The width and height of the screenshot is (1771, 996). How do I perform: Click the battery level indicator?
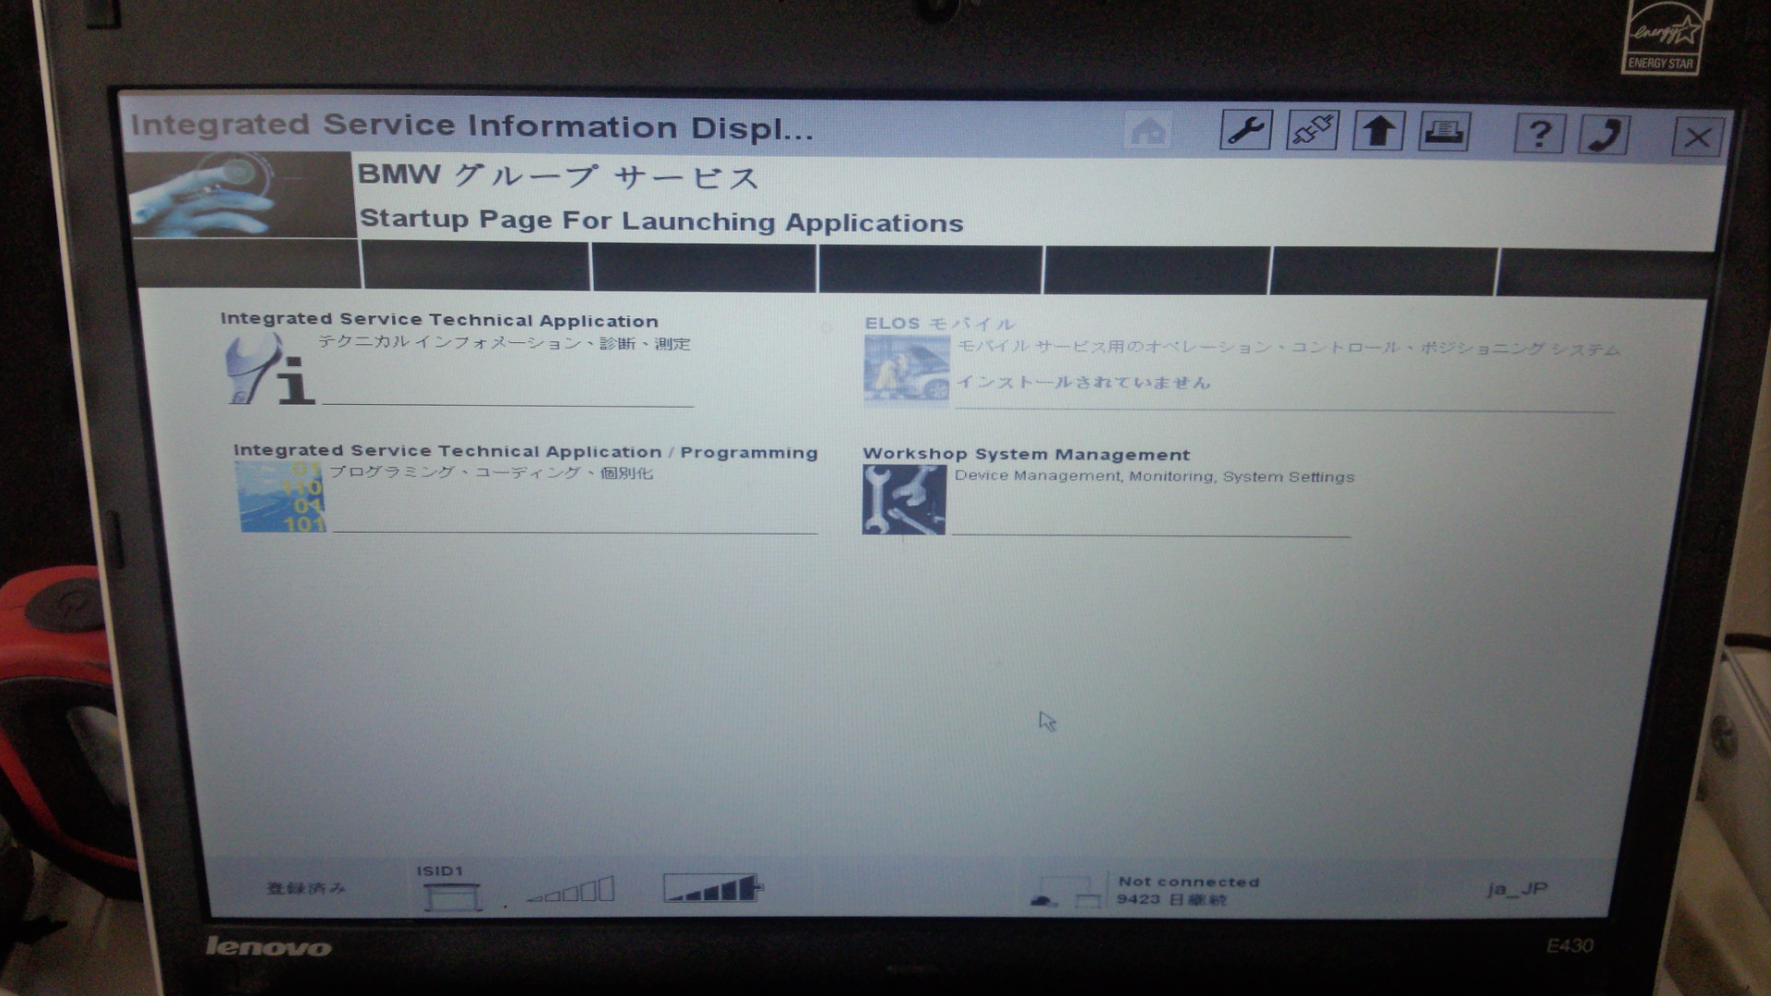713,888
